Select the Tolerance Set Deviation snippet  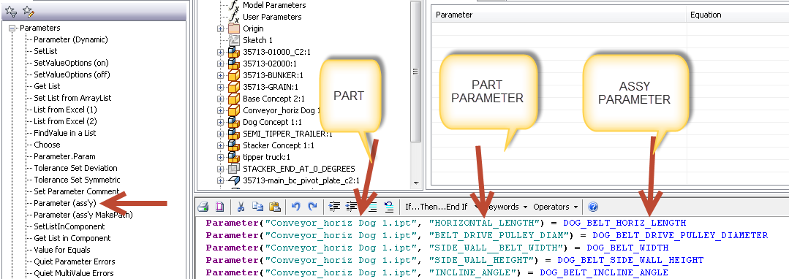tap(75, 168)
